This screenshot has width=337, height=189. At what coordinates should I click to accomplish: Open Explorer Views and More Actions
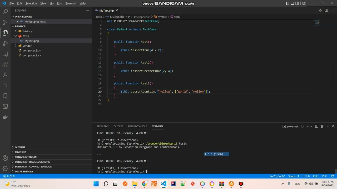pos(87,10)
